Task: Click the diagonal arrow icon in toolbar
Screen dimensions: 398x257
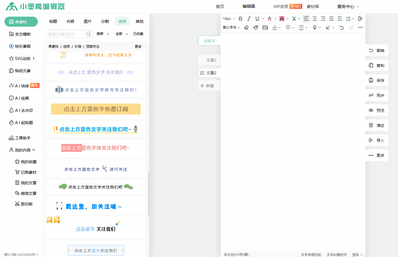Action: pyautogui.click(x=328, y=27)
